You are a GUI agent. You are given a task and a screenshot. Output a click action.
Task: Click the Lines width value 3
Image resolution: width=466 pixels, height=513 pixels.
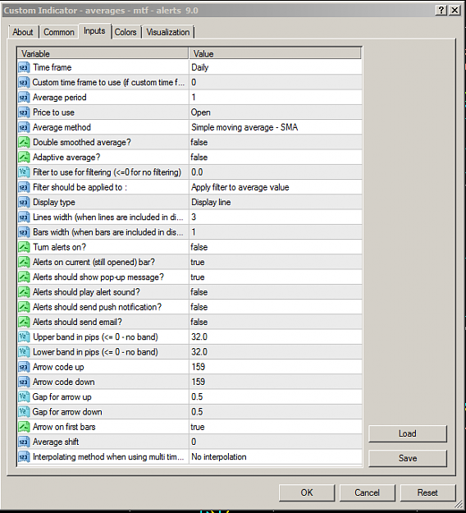[x=276, y=218]
